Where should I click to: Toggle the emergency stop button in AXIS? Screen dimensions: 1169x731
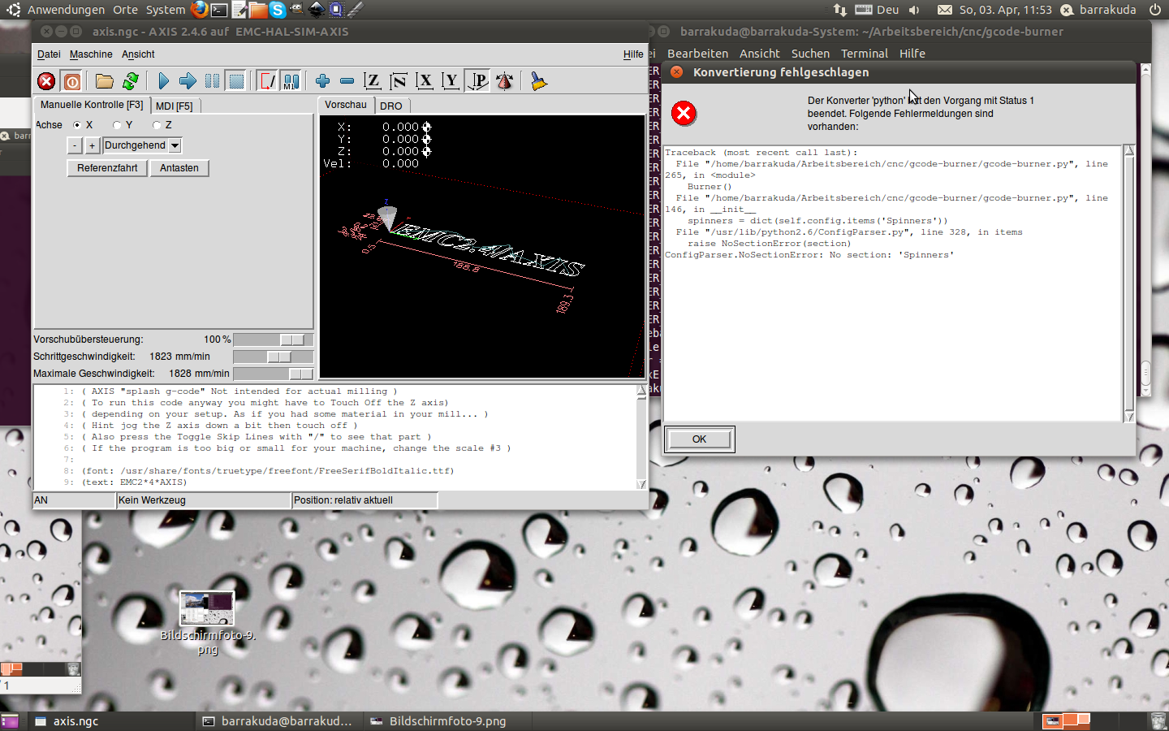46,81
